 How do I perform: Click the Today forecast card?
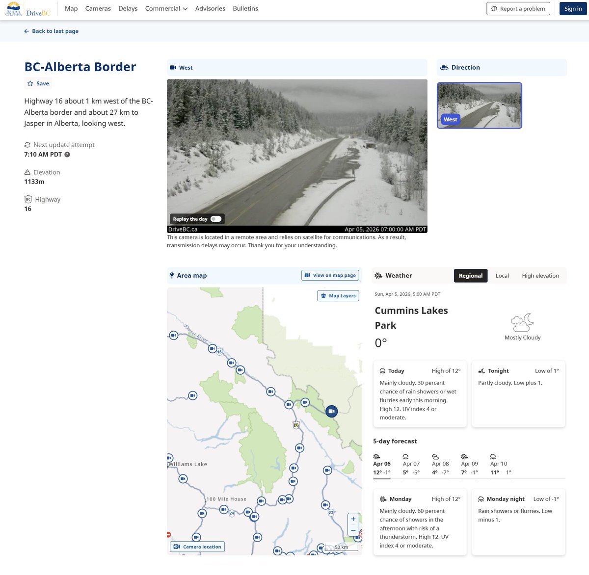tap(420, 394)
